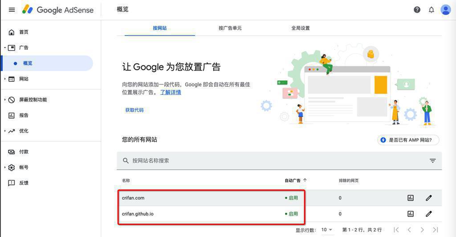Click the 反馈 feedback icon

(x=11, y=183)
